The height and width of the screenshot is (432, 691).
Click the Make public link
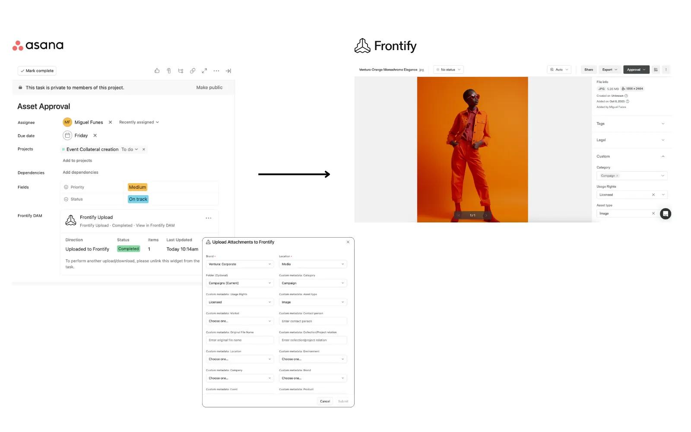pos(209,88)
